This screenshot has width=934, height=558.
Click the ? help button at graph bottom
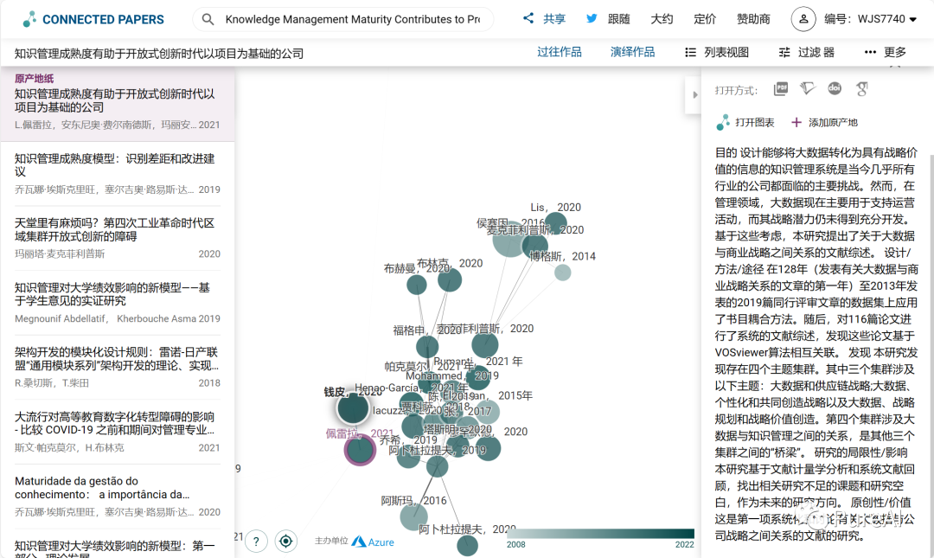click(x=256, y=541)
